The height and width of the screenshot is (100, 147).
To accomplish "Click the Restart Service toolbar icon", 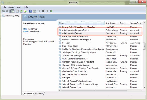I will (51, 11).
